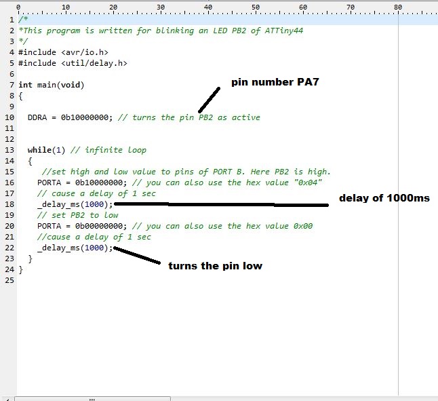Image resolution: width=438 pixels, height=401 pixels.
Task: Click '_delay_ms(1000);' on line 22
Action: [x=75, y=248]
